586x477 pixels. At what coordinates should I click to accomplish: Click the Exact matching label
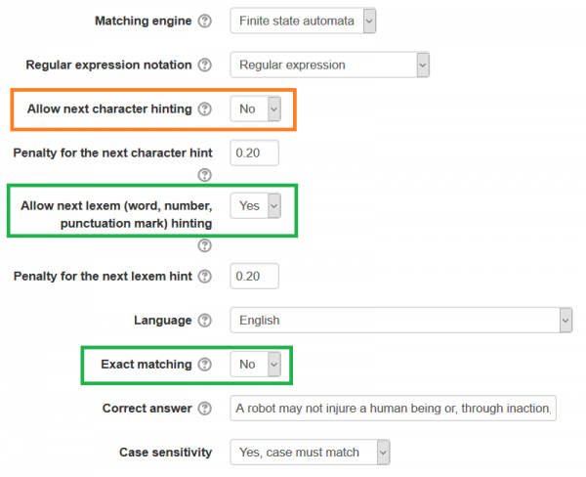[146, 365]
